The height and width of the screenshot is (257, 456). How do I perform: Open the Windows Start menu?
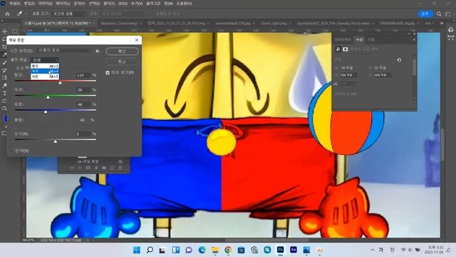[137, 250]
